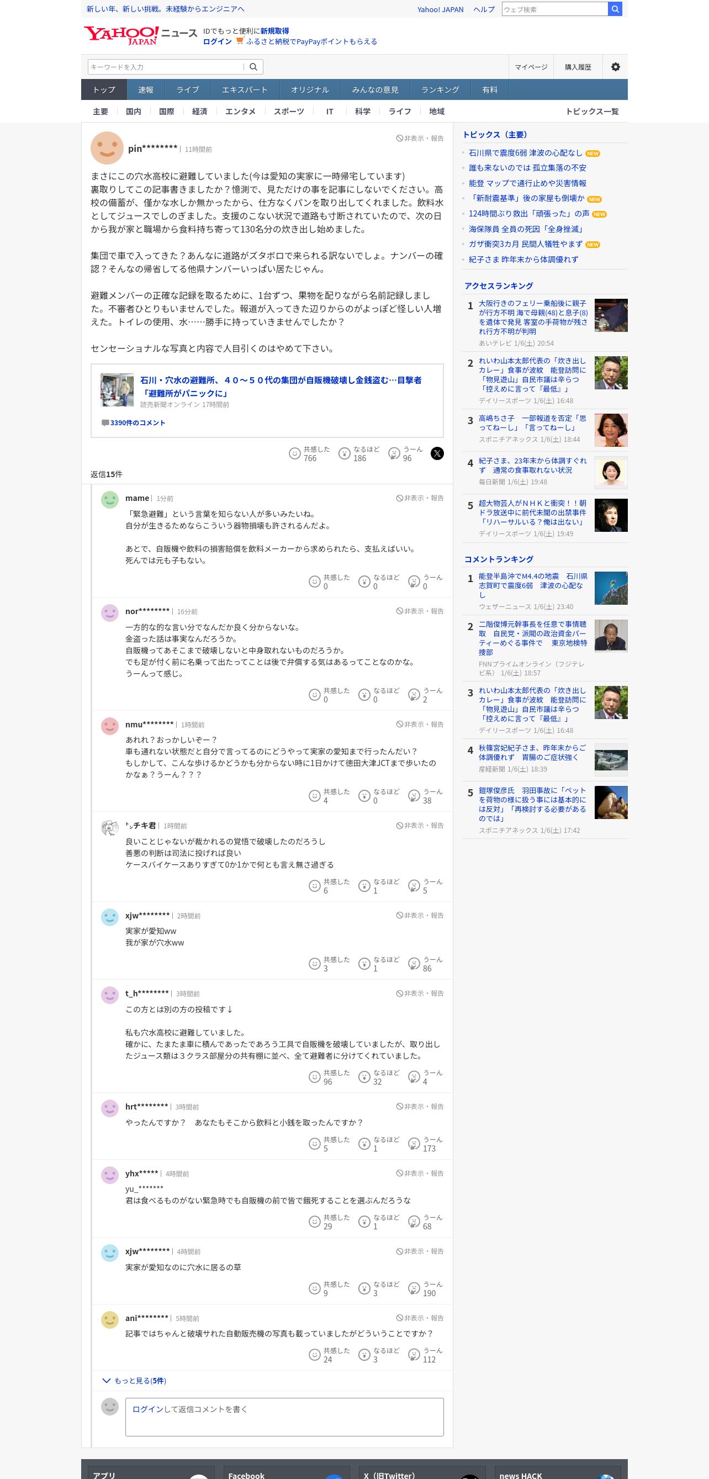This screenshot has width=709, height=1479.
Task: Open the 速報 tab
Action: tap(146, 89)
